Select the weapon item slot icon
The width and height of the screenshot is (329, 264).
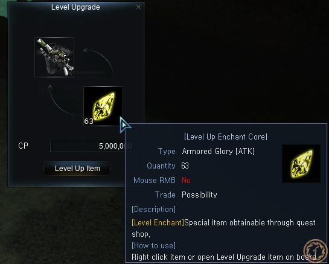pyautogui.click(x=54, y=57)
